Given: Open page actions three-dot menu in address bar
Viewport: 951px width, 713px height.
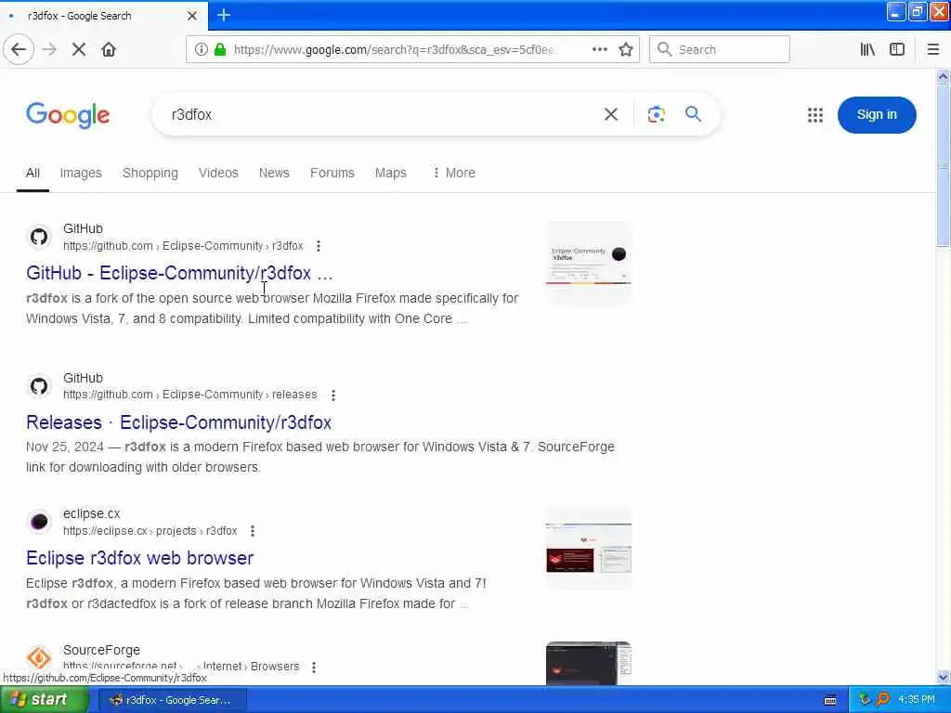Looking at the screenshot, I should (600, 50).
